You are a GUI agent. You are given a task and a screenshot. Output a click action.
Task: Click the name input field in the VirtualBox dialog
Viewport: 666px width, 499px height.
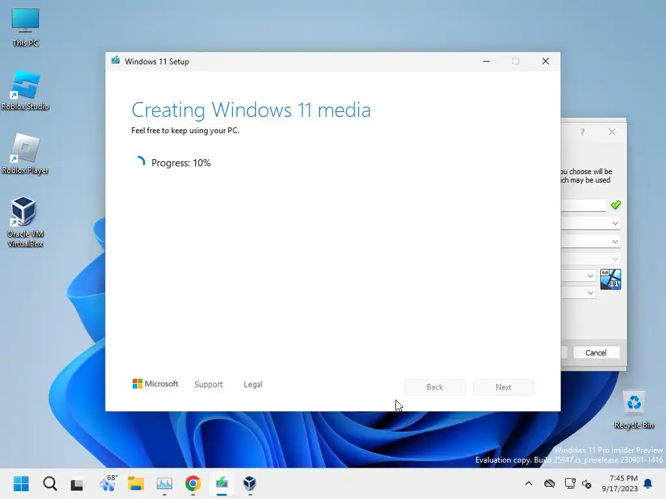point(583,205)
